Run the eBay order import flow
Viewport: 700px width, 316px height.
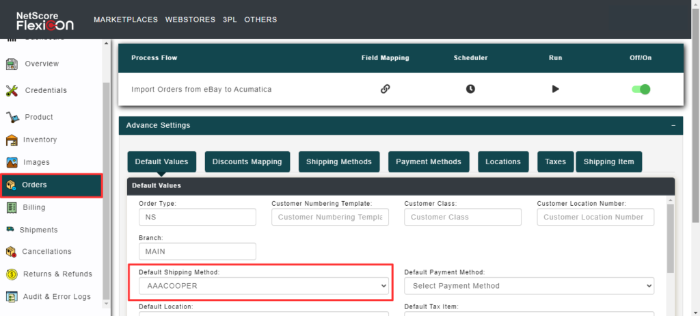(x=555, y=89)
